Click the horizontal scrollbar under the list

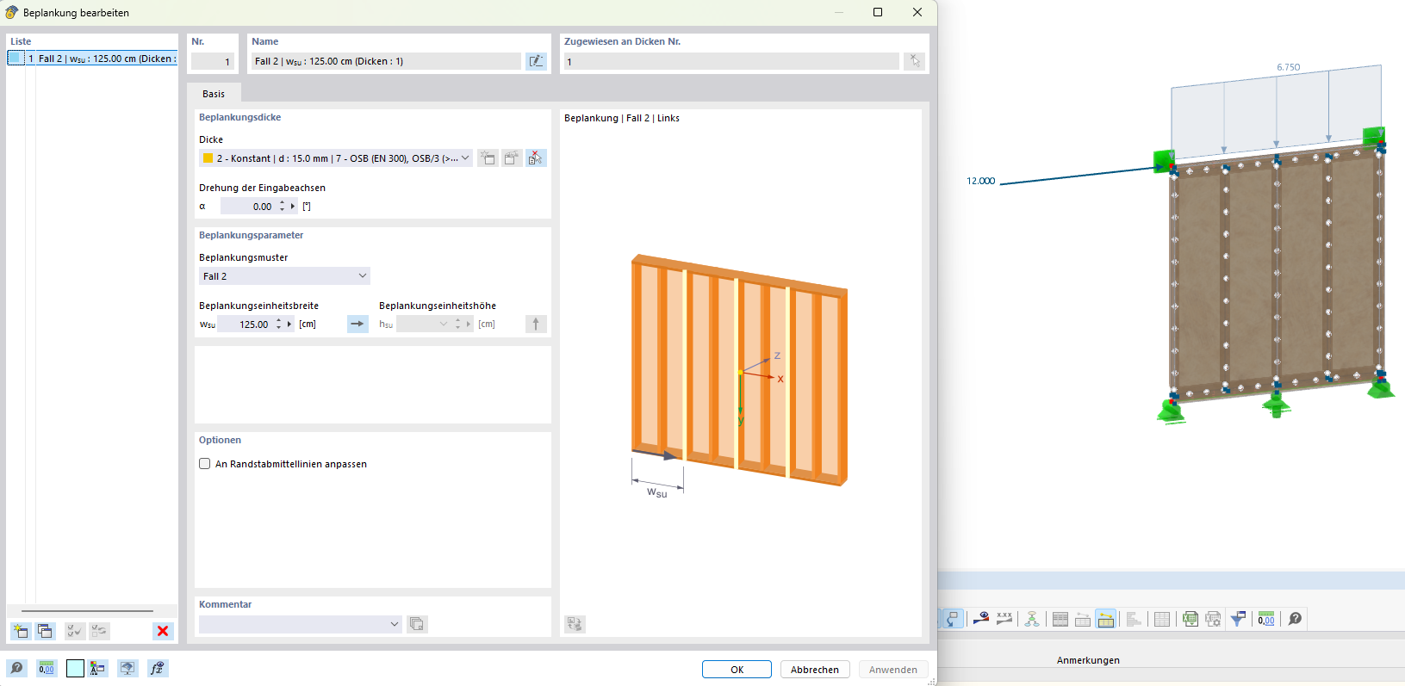pos(87,611)
